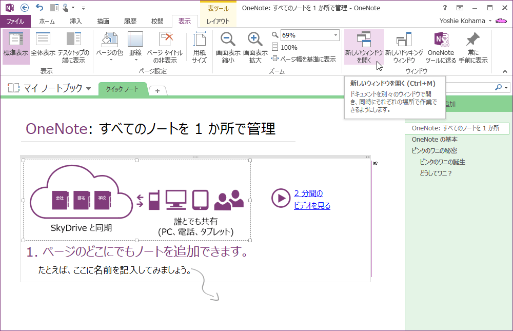Click the Back arrow in quick access toolbar

25,8
